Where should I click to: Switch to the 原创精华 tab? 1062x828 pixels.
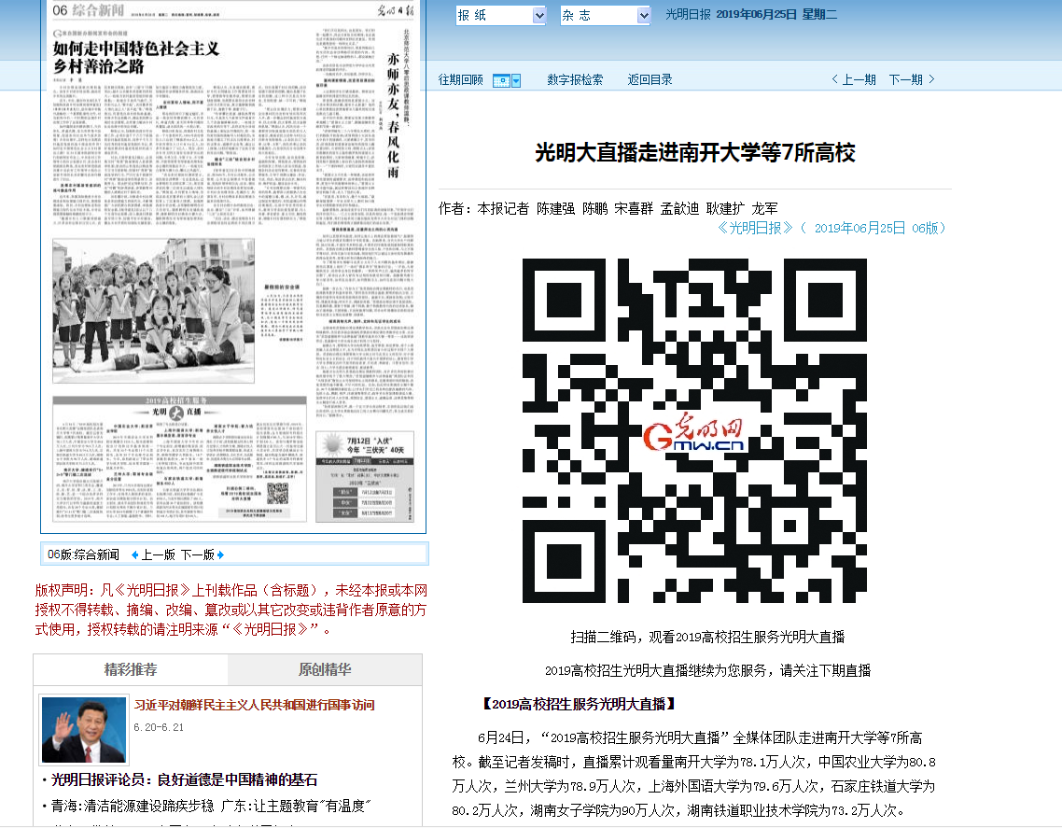point(325,669)
